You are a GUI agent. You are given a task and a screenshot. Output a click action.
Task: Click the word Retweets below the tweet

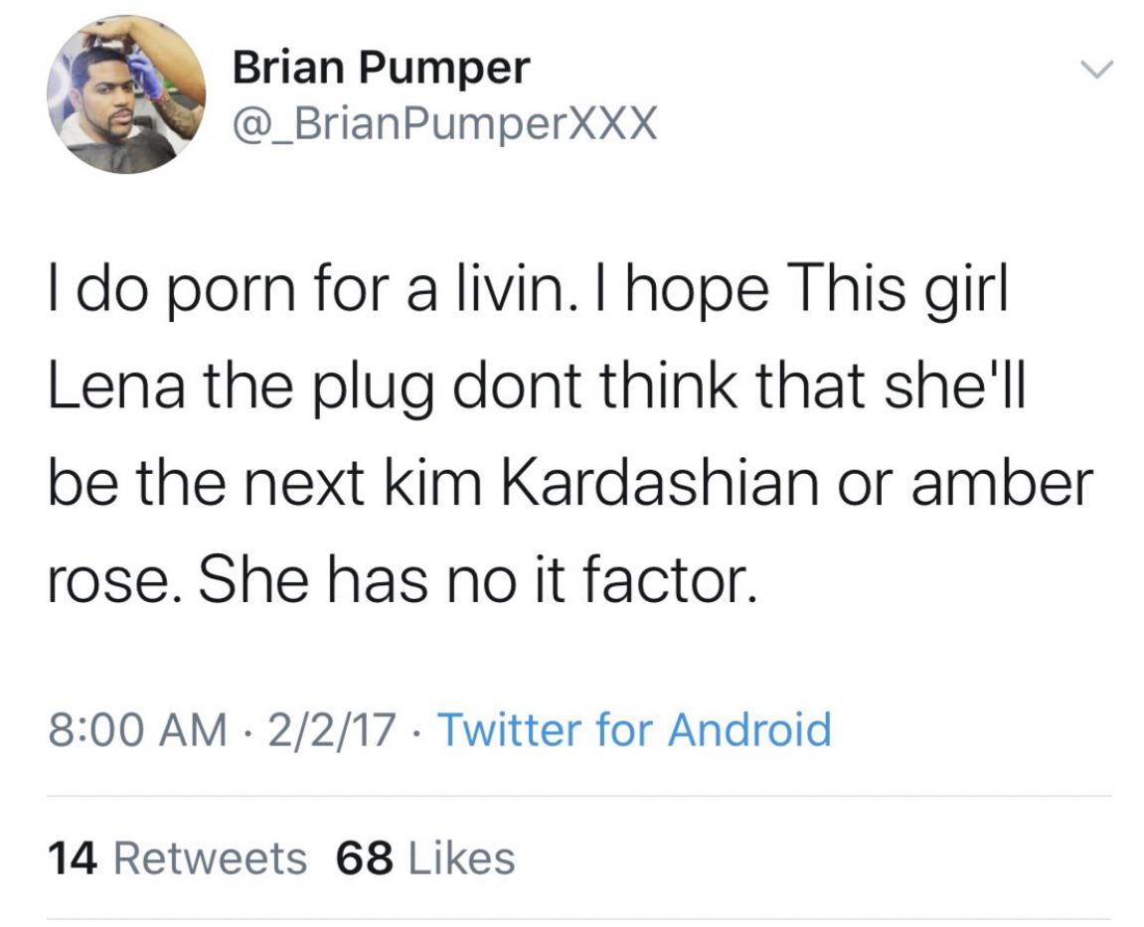211,857
